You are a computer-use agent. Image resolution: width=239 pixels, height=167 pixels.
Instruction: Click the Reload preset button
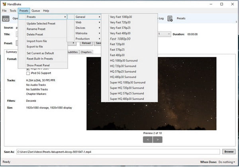pyautogui.click(x=86, y=43)
